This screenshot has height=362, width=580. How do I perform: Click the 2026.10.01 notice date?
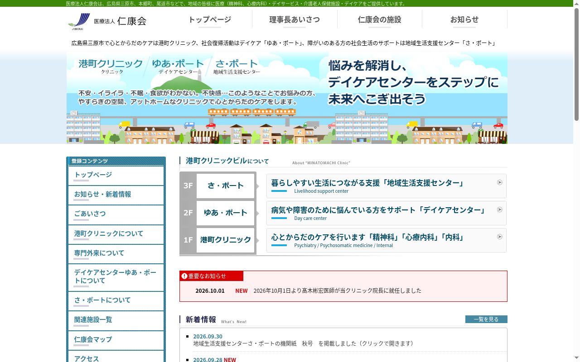(x=210, y=291)
